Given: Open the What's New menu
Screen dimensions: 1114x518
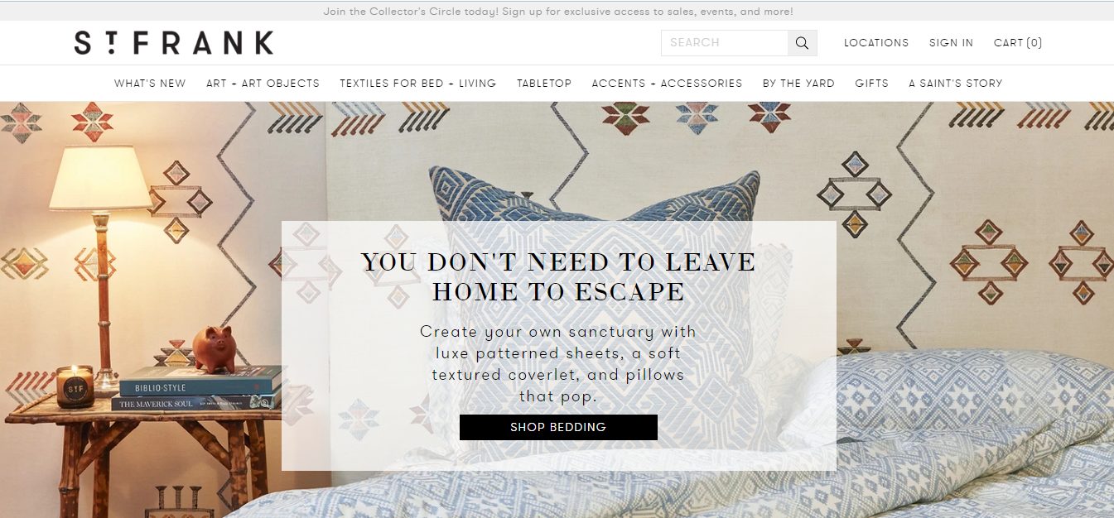Looking at the screenshot, I should pos(150,84).
